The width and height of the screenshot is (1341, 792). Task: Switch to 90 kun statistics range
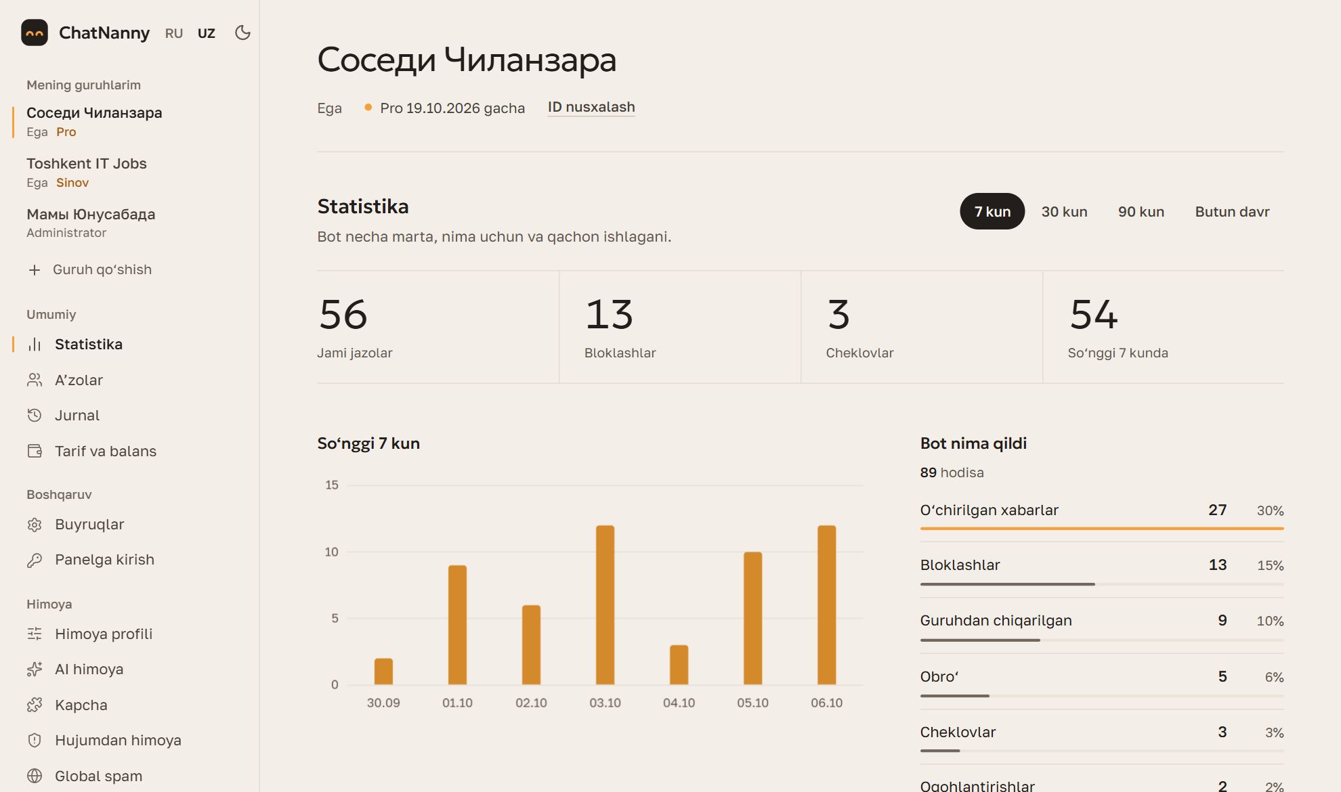click(1141, 211)
